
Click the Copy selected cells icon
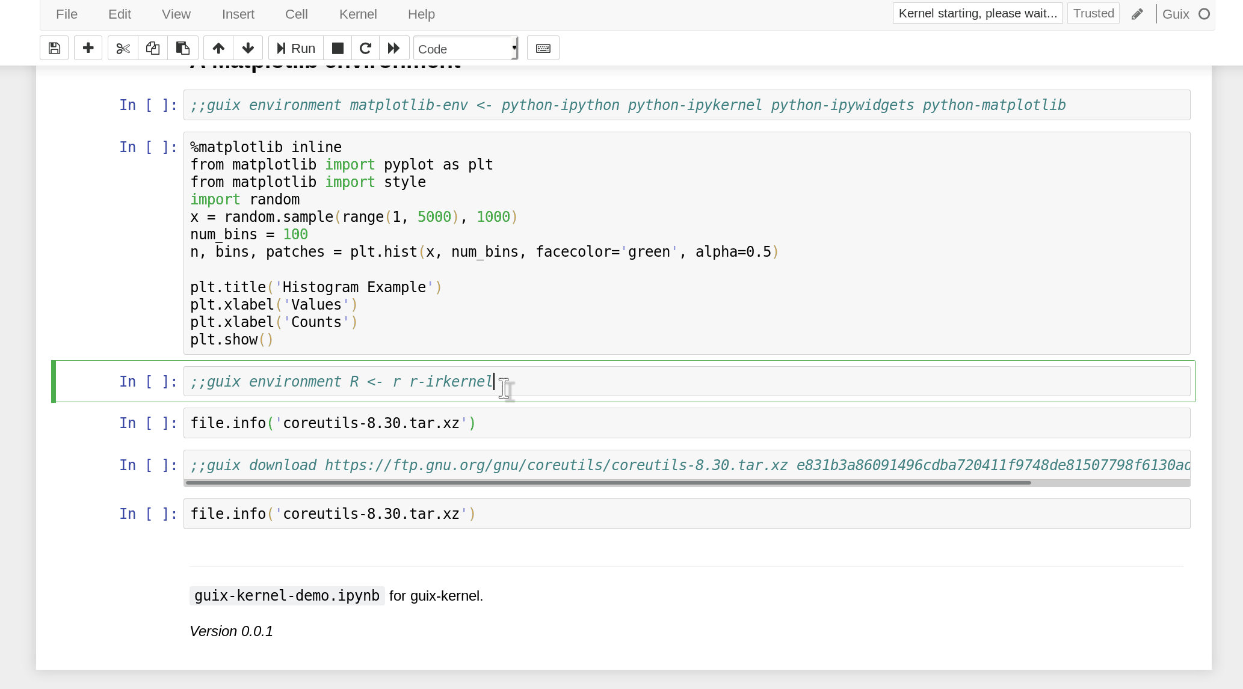point(152,47)
